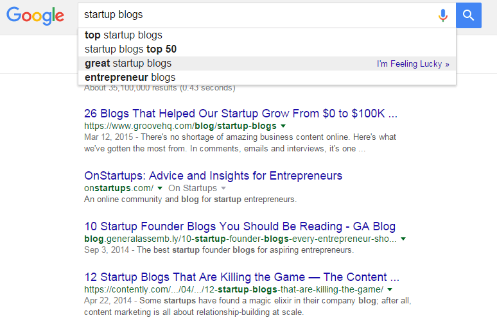The width and height of the screenshot is (497, 322).
Task: Expand green arrow next to onstartups.com/
Action: (x=160, y=188)
